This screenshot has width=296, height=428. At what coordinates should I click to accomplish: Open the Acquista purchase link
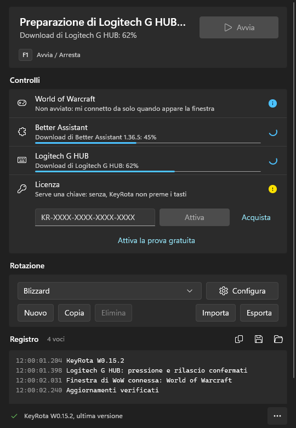pyautogui.click(x=256, y=217)
